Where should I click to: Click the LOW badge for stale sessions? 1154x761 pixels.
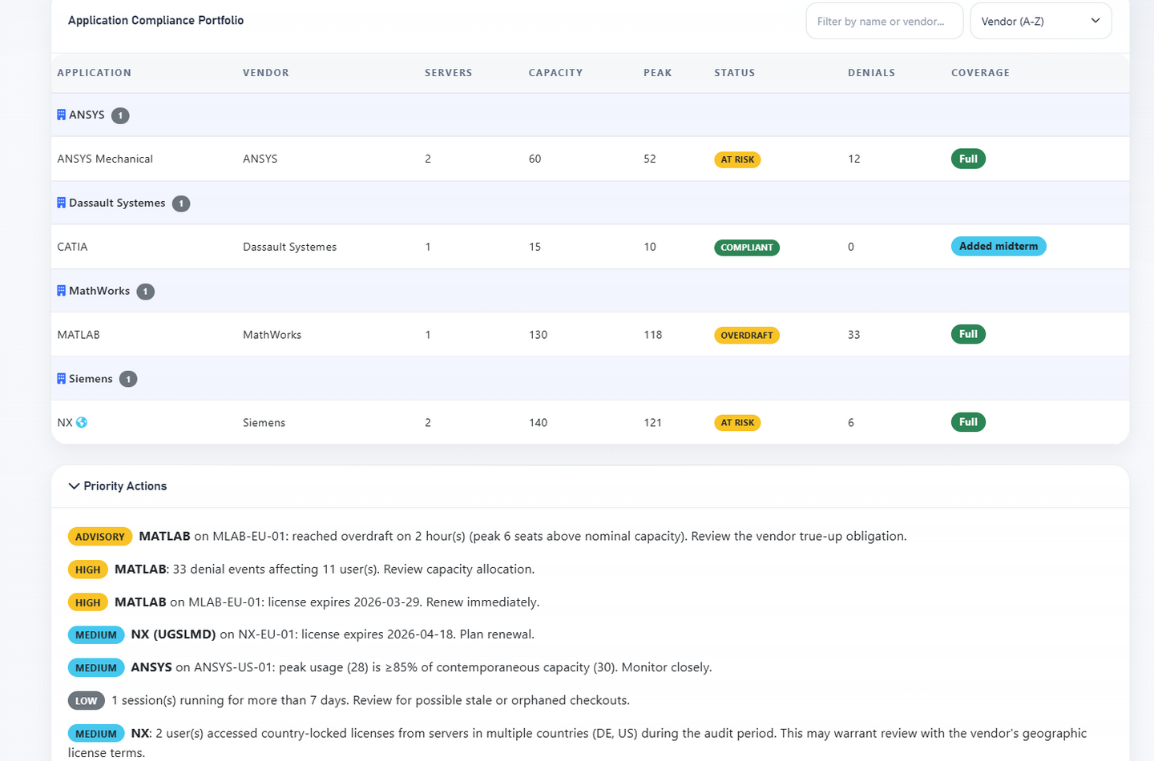click(x=87, y=701)
